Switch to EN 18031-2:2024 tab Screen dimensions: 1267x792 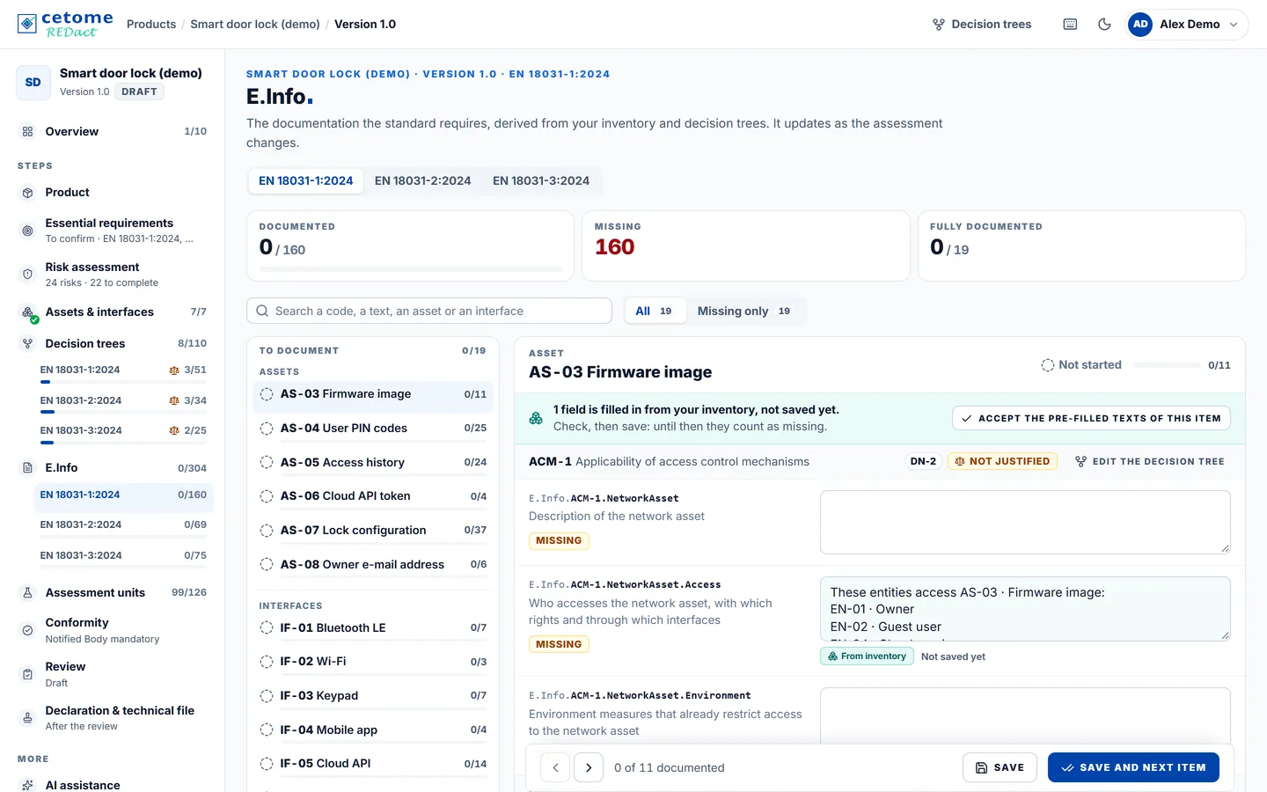[x=422, y=180]
